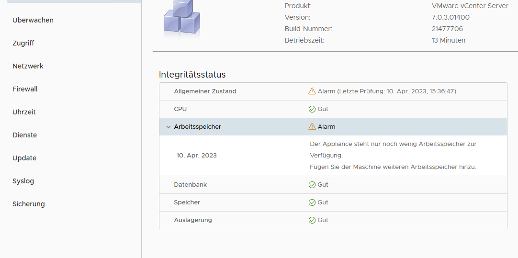
Task: Navigate to Dienste in the sidebar
Action: [x=25, y=135]
